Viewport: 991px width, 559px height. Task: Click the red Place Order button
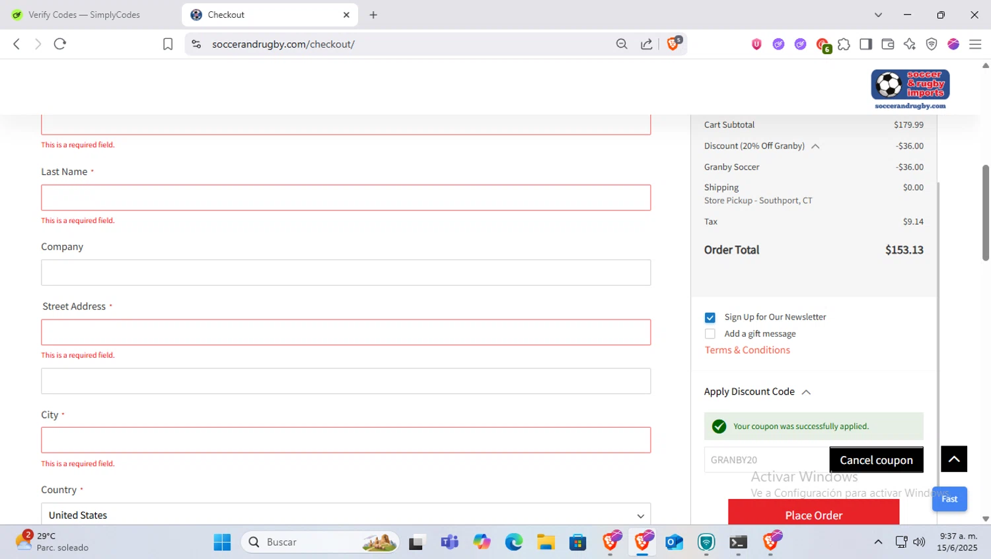tap(814, 513)
